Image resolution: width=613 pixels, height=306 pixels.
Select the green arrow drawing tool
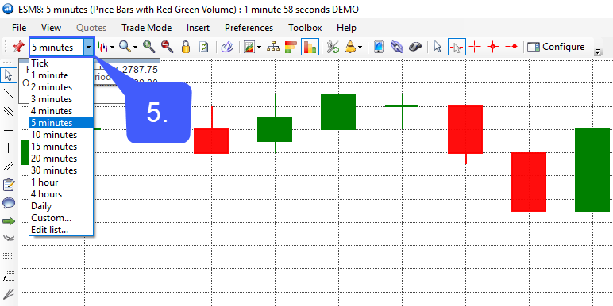tap(9, 221)
